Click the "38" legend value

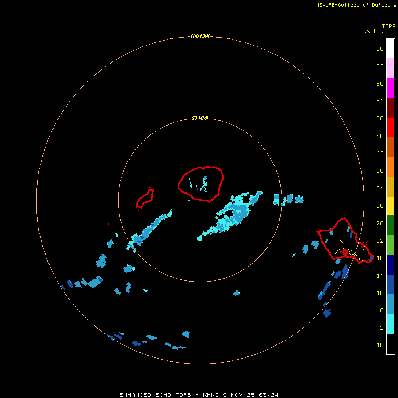coord(380,171)
